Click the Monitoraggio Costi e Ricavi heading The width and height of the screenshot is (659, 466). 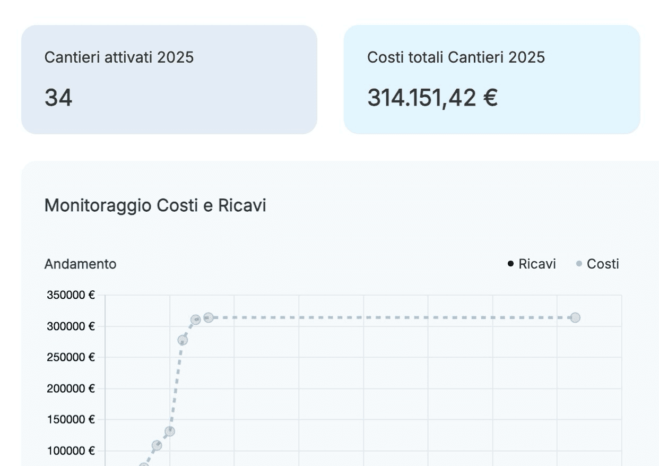point(155,205)
